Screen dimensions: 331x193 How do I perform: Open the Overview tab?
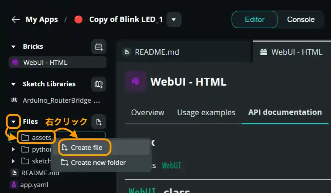pyautogui.click(x=148, y=113)
